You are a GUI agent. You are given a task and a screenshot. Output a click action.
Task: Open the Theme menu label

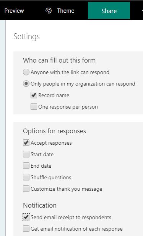point(66,11)
